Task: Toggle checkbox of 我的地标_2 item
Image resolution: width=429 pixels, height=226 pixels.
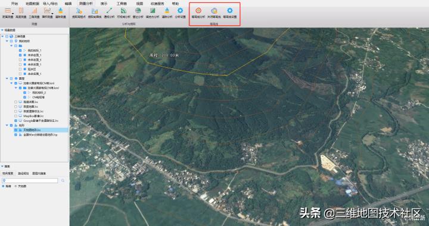Action: (24, 93)
